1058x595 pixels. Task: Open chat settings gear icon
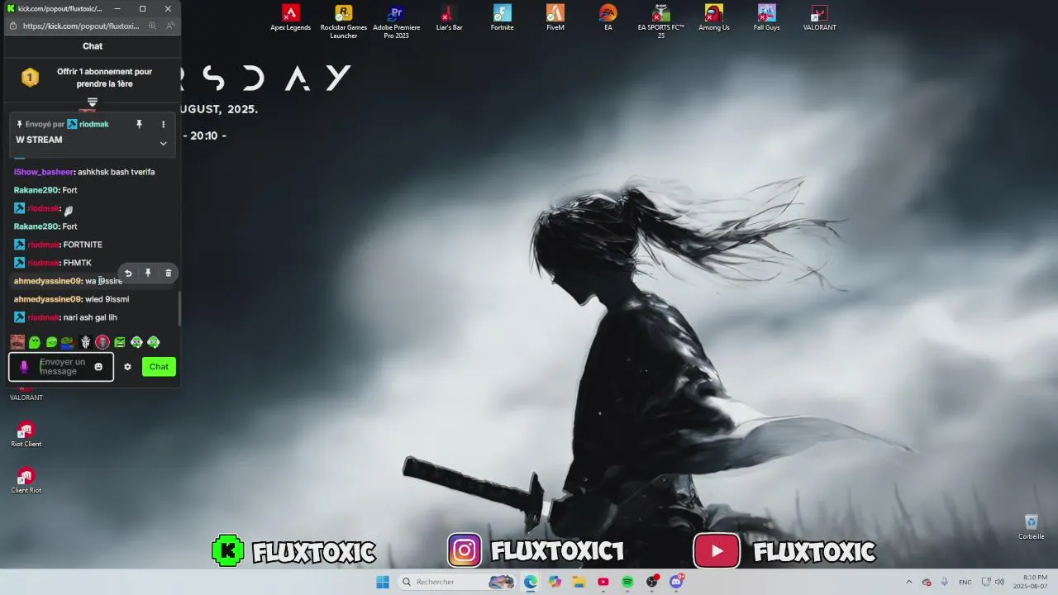(127, 367)
